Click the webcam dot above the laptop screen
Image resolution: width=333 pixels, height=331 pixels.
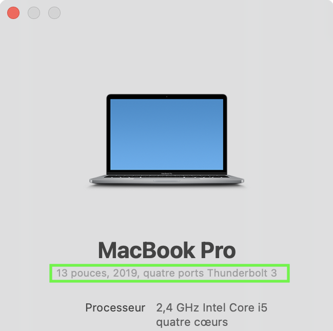[167, 96]
